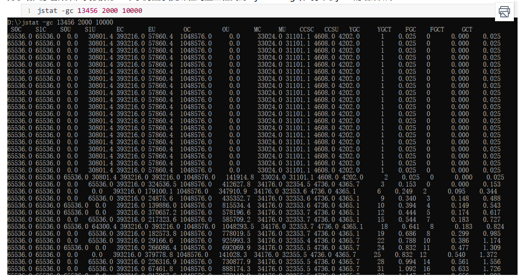Click the OU value 141914.8
524x280 pixels.
(x=240, y=177)
